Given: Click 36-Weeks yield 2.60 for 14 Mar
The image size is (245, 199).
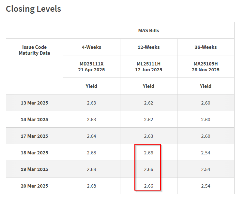Looking at the screenshot, I should (x=206, y=120).
